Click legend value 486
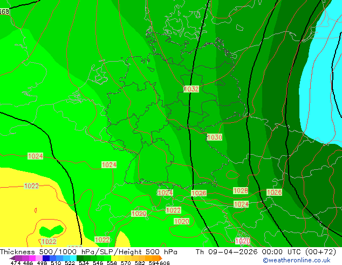Screen dimensions: 342x265 point(28,263)
